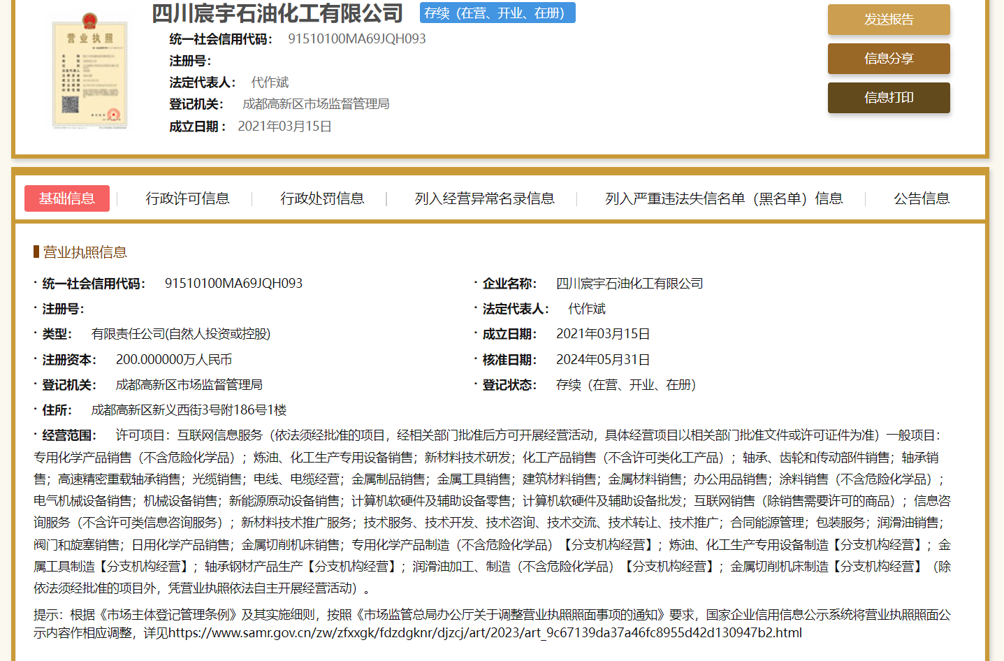
Task: Click 登记机关 value in license info section
Action: coord(189,384)
